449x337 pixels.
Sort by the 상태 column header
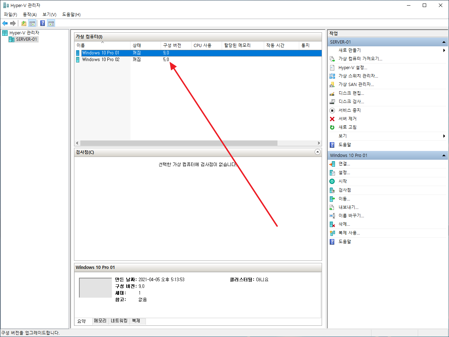(x=146, y=45)
